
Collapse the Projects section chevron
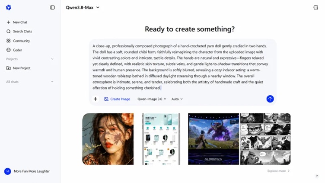point(52,59)
